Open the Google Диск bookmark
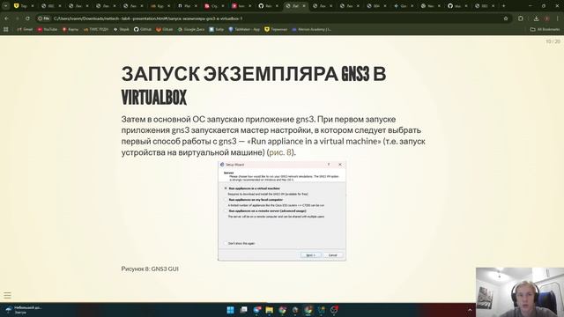The width and height of the screenshot is (564, 317). (x=191, y=29)
